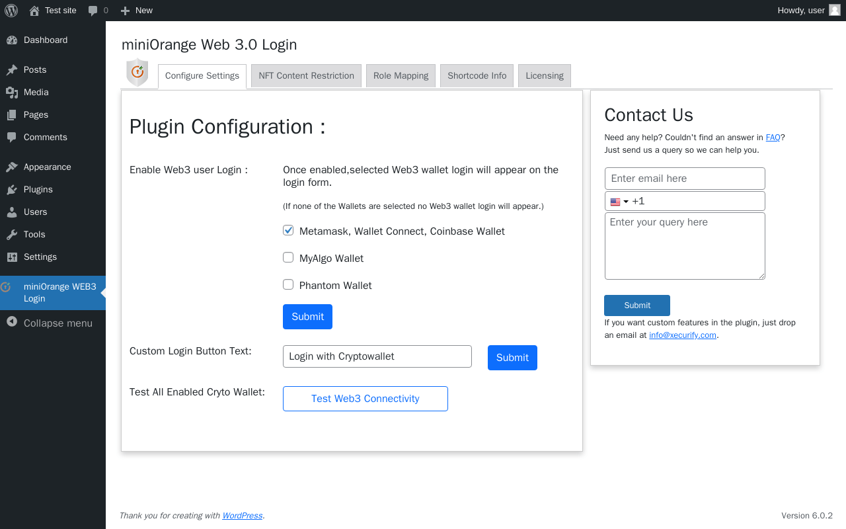This screenshot has width=846, height=529.
Task: Open the Plugins plug icon
Action: coord(12,190)
